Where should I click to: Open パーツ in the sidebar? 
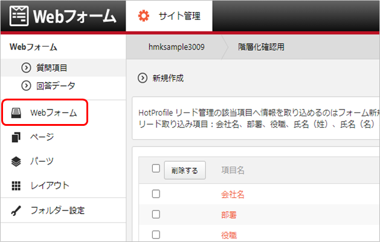point(42,161)
